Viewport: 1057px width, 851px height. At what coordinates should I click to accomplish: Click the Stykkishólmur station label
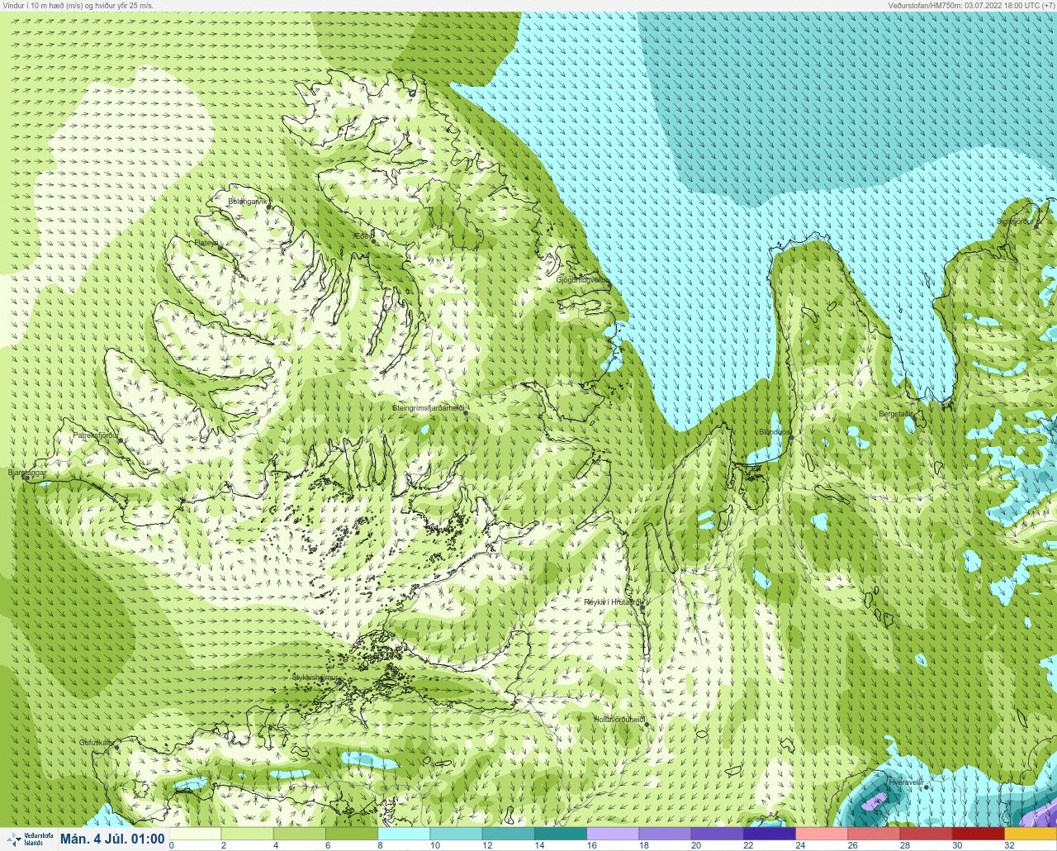[316, 677]
